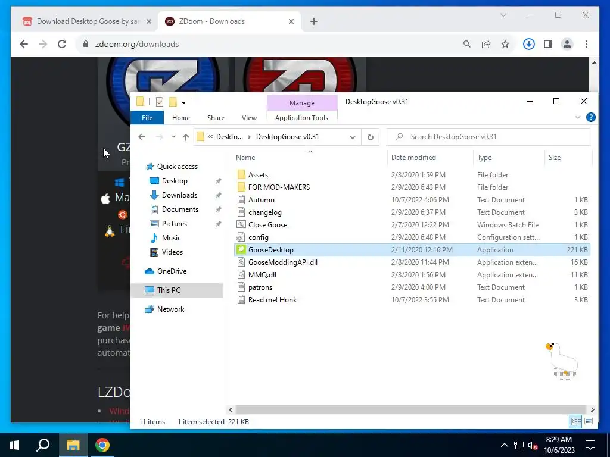Reload the zdoom.org page
Image resolution: width=610 pixels, height=457 pixels.
62,44
